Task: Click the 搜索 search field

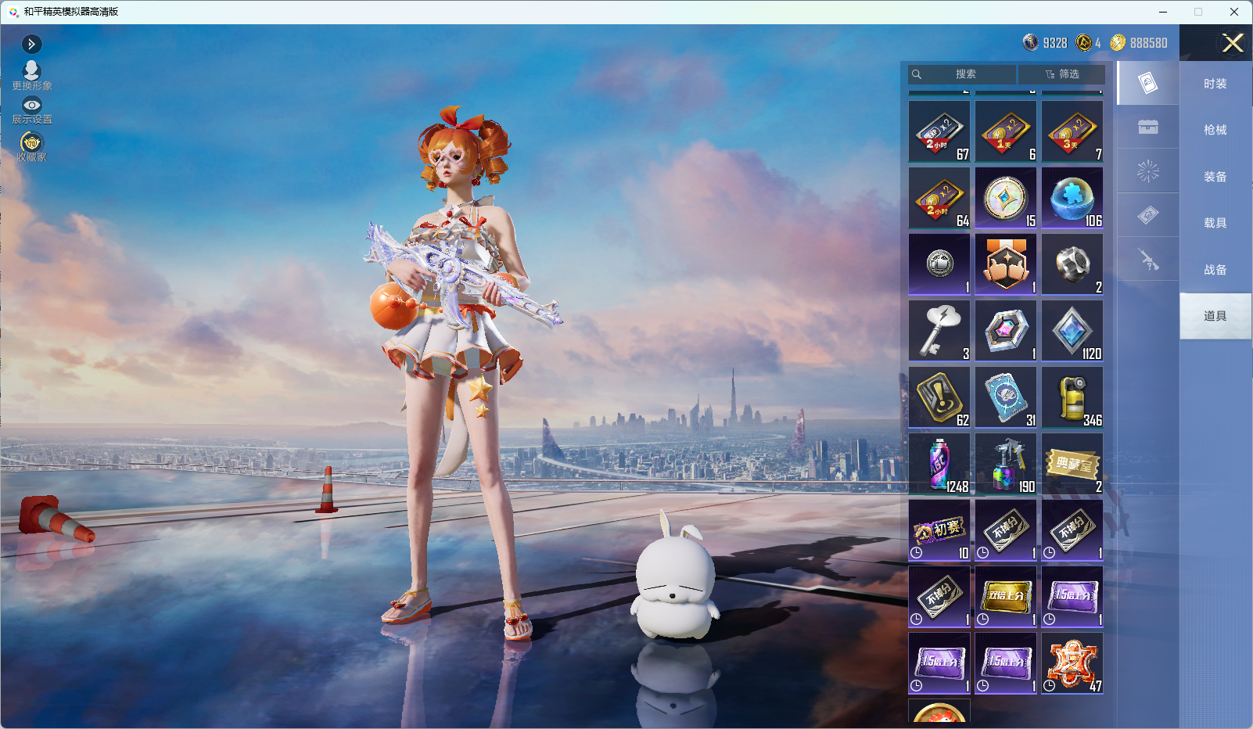Action: [962, 74]
